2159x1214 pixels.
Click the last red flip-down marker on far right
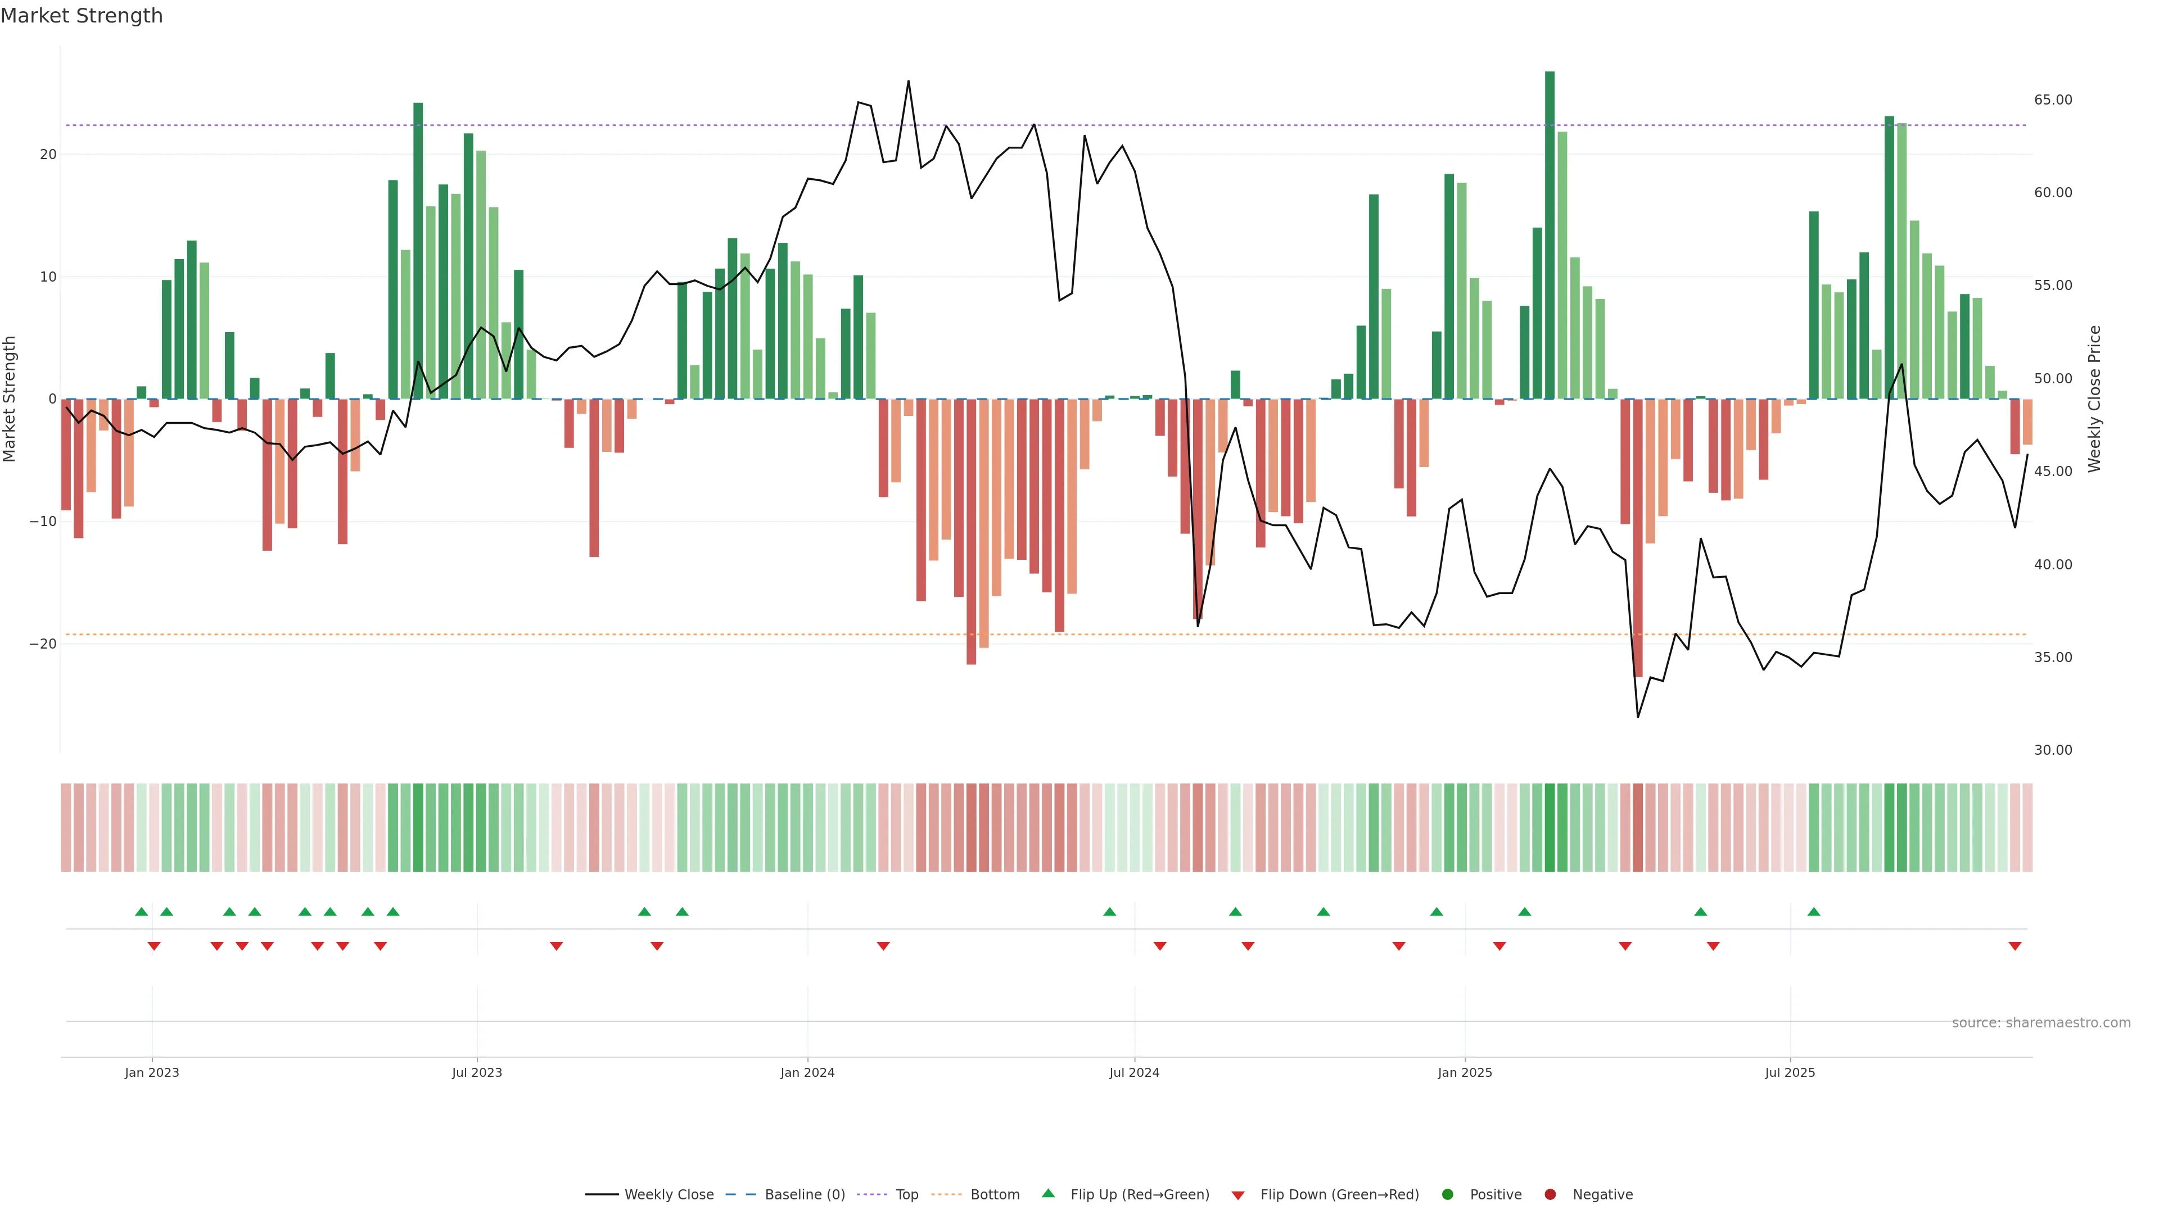[x=2015, y=946]
